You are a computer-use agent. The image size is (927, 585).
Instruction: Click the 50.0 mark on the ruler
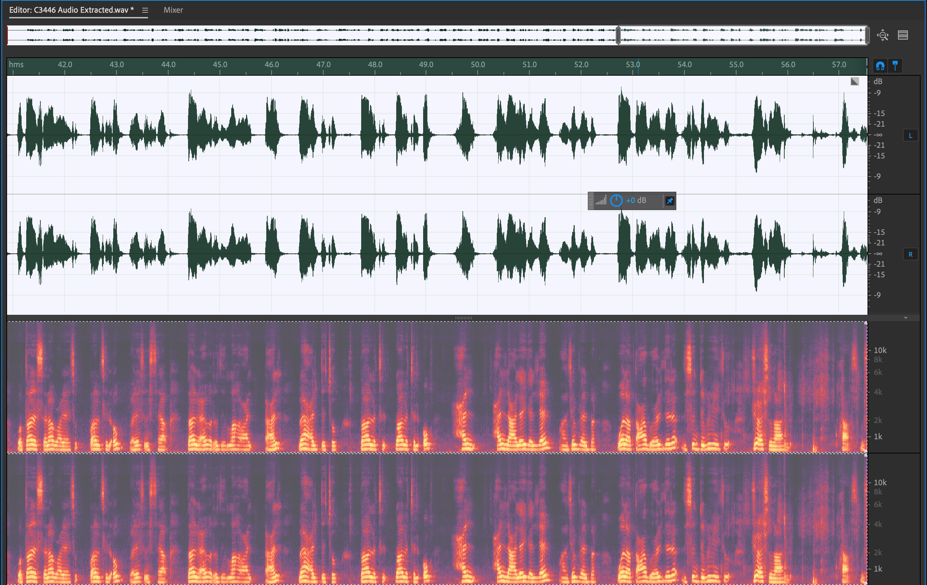(478, 64)
